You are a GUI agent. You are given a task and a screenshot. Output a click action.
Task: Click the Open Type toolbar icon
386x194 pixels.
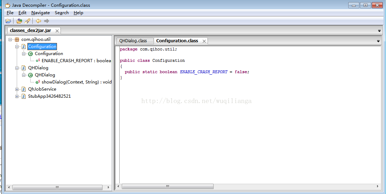pyautogui.click(x=19, y=21)
